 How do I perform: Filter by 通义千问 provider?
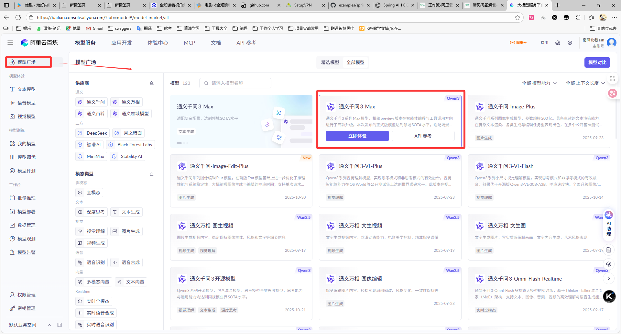[92, 102]
